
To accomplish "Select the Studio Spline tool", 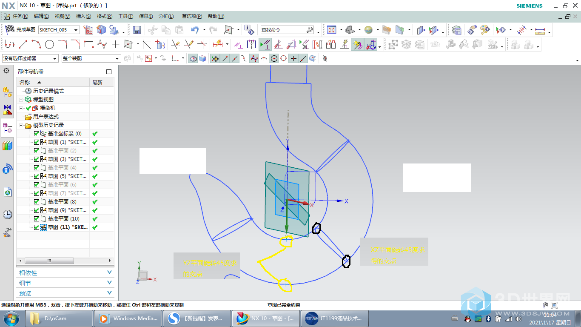I will [x=102, y=44].
